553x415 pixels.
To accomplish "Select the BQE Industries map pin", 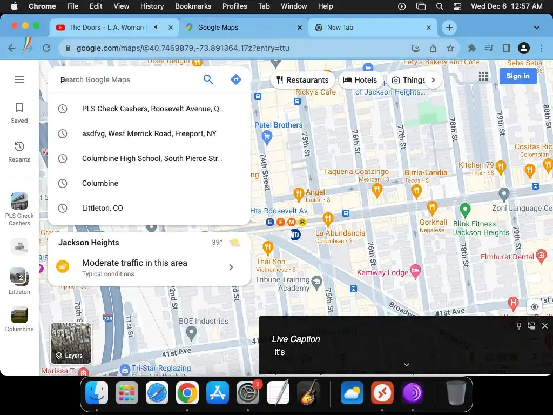I will [x=191, y=333].
